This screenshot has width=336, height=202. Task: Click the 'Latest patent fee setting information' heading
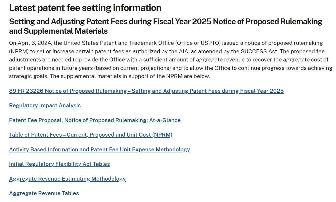(x=85, y=8)
